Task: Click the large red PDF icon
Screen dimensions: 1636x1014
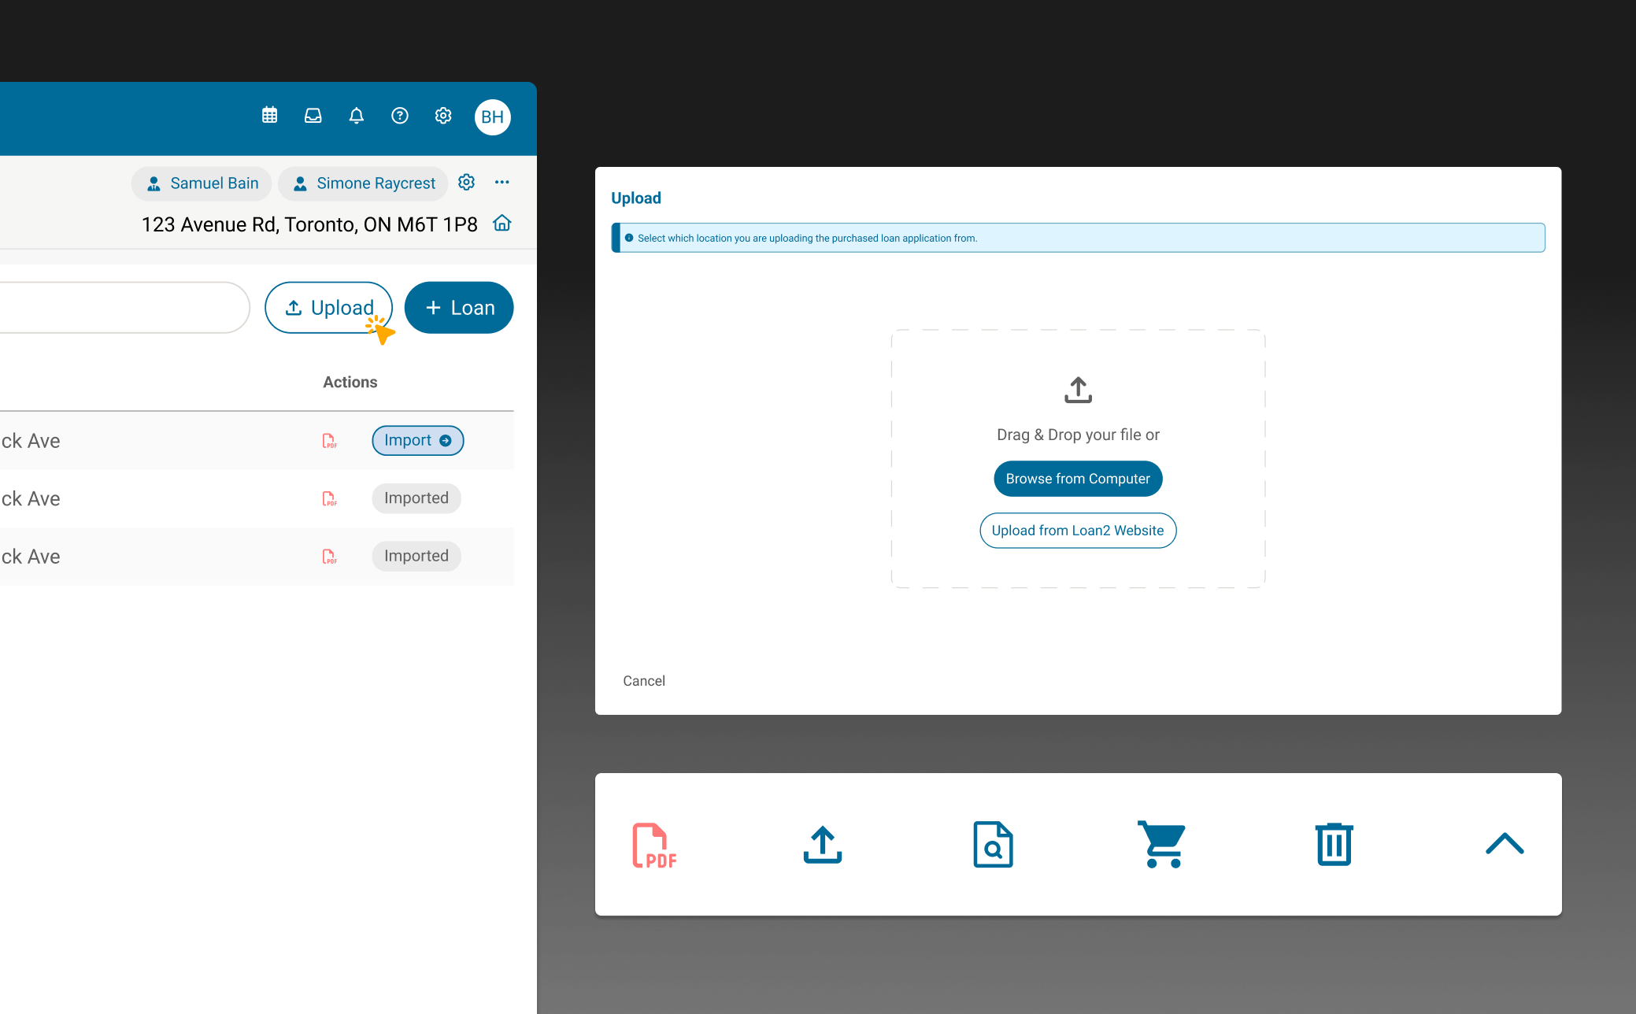Action: 654,846
